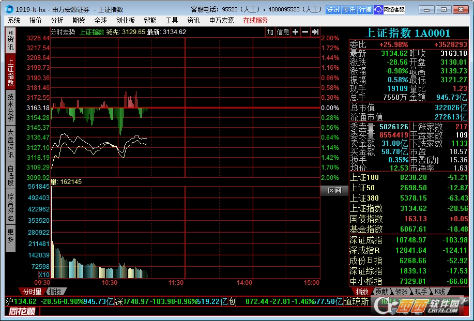Click the application logo icon in title bar
474x321 pixels.
point(9,9)
